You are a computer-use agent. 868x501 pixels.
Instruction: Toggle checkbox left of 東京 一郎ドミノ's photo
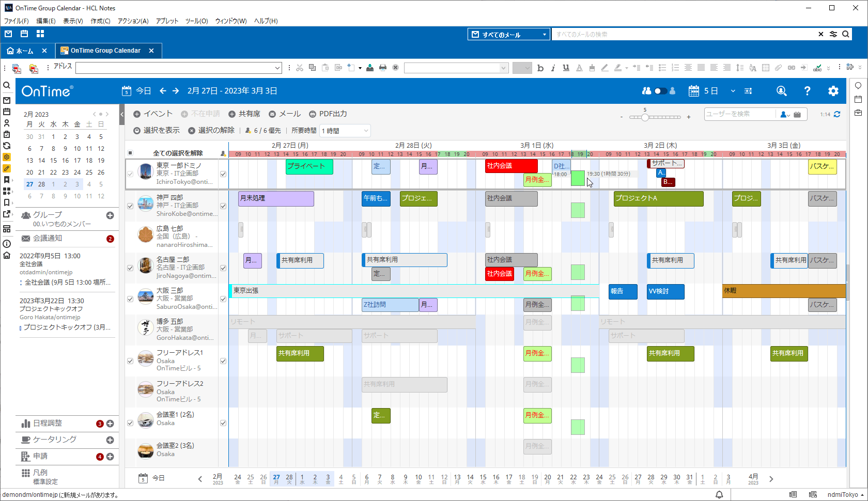pyautogui.click(x=130, y=174)
